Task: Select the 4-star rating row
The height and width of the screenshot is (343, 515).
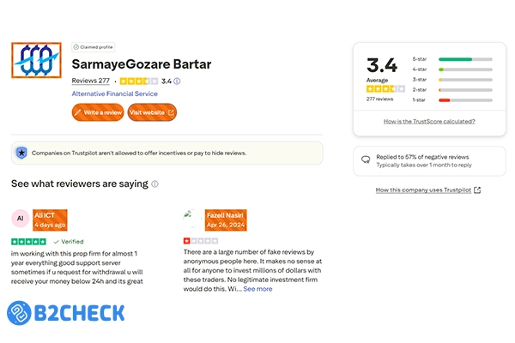Action: [x=464, y=69]
